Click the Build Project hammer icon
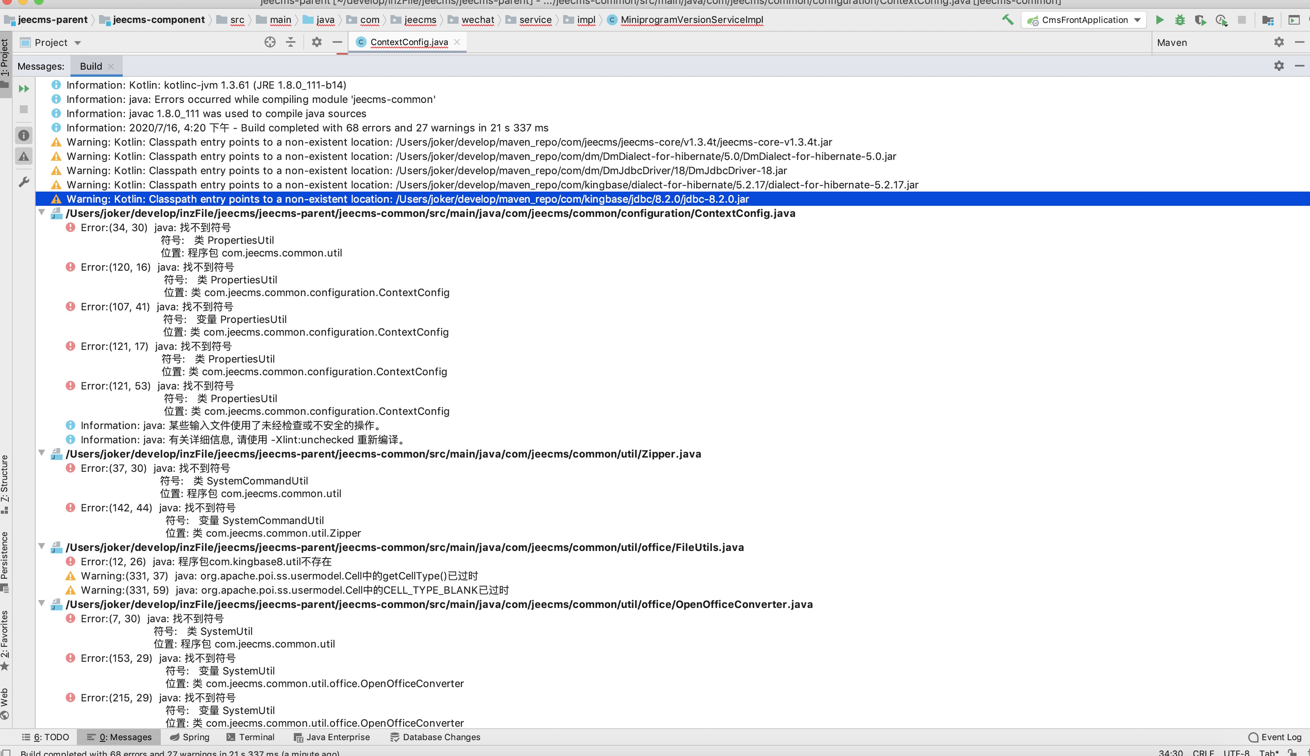 (x=1007, y=20)
